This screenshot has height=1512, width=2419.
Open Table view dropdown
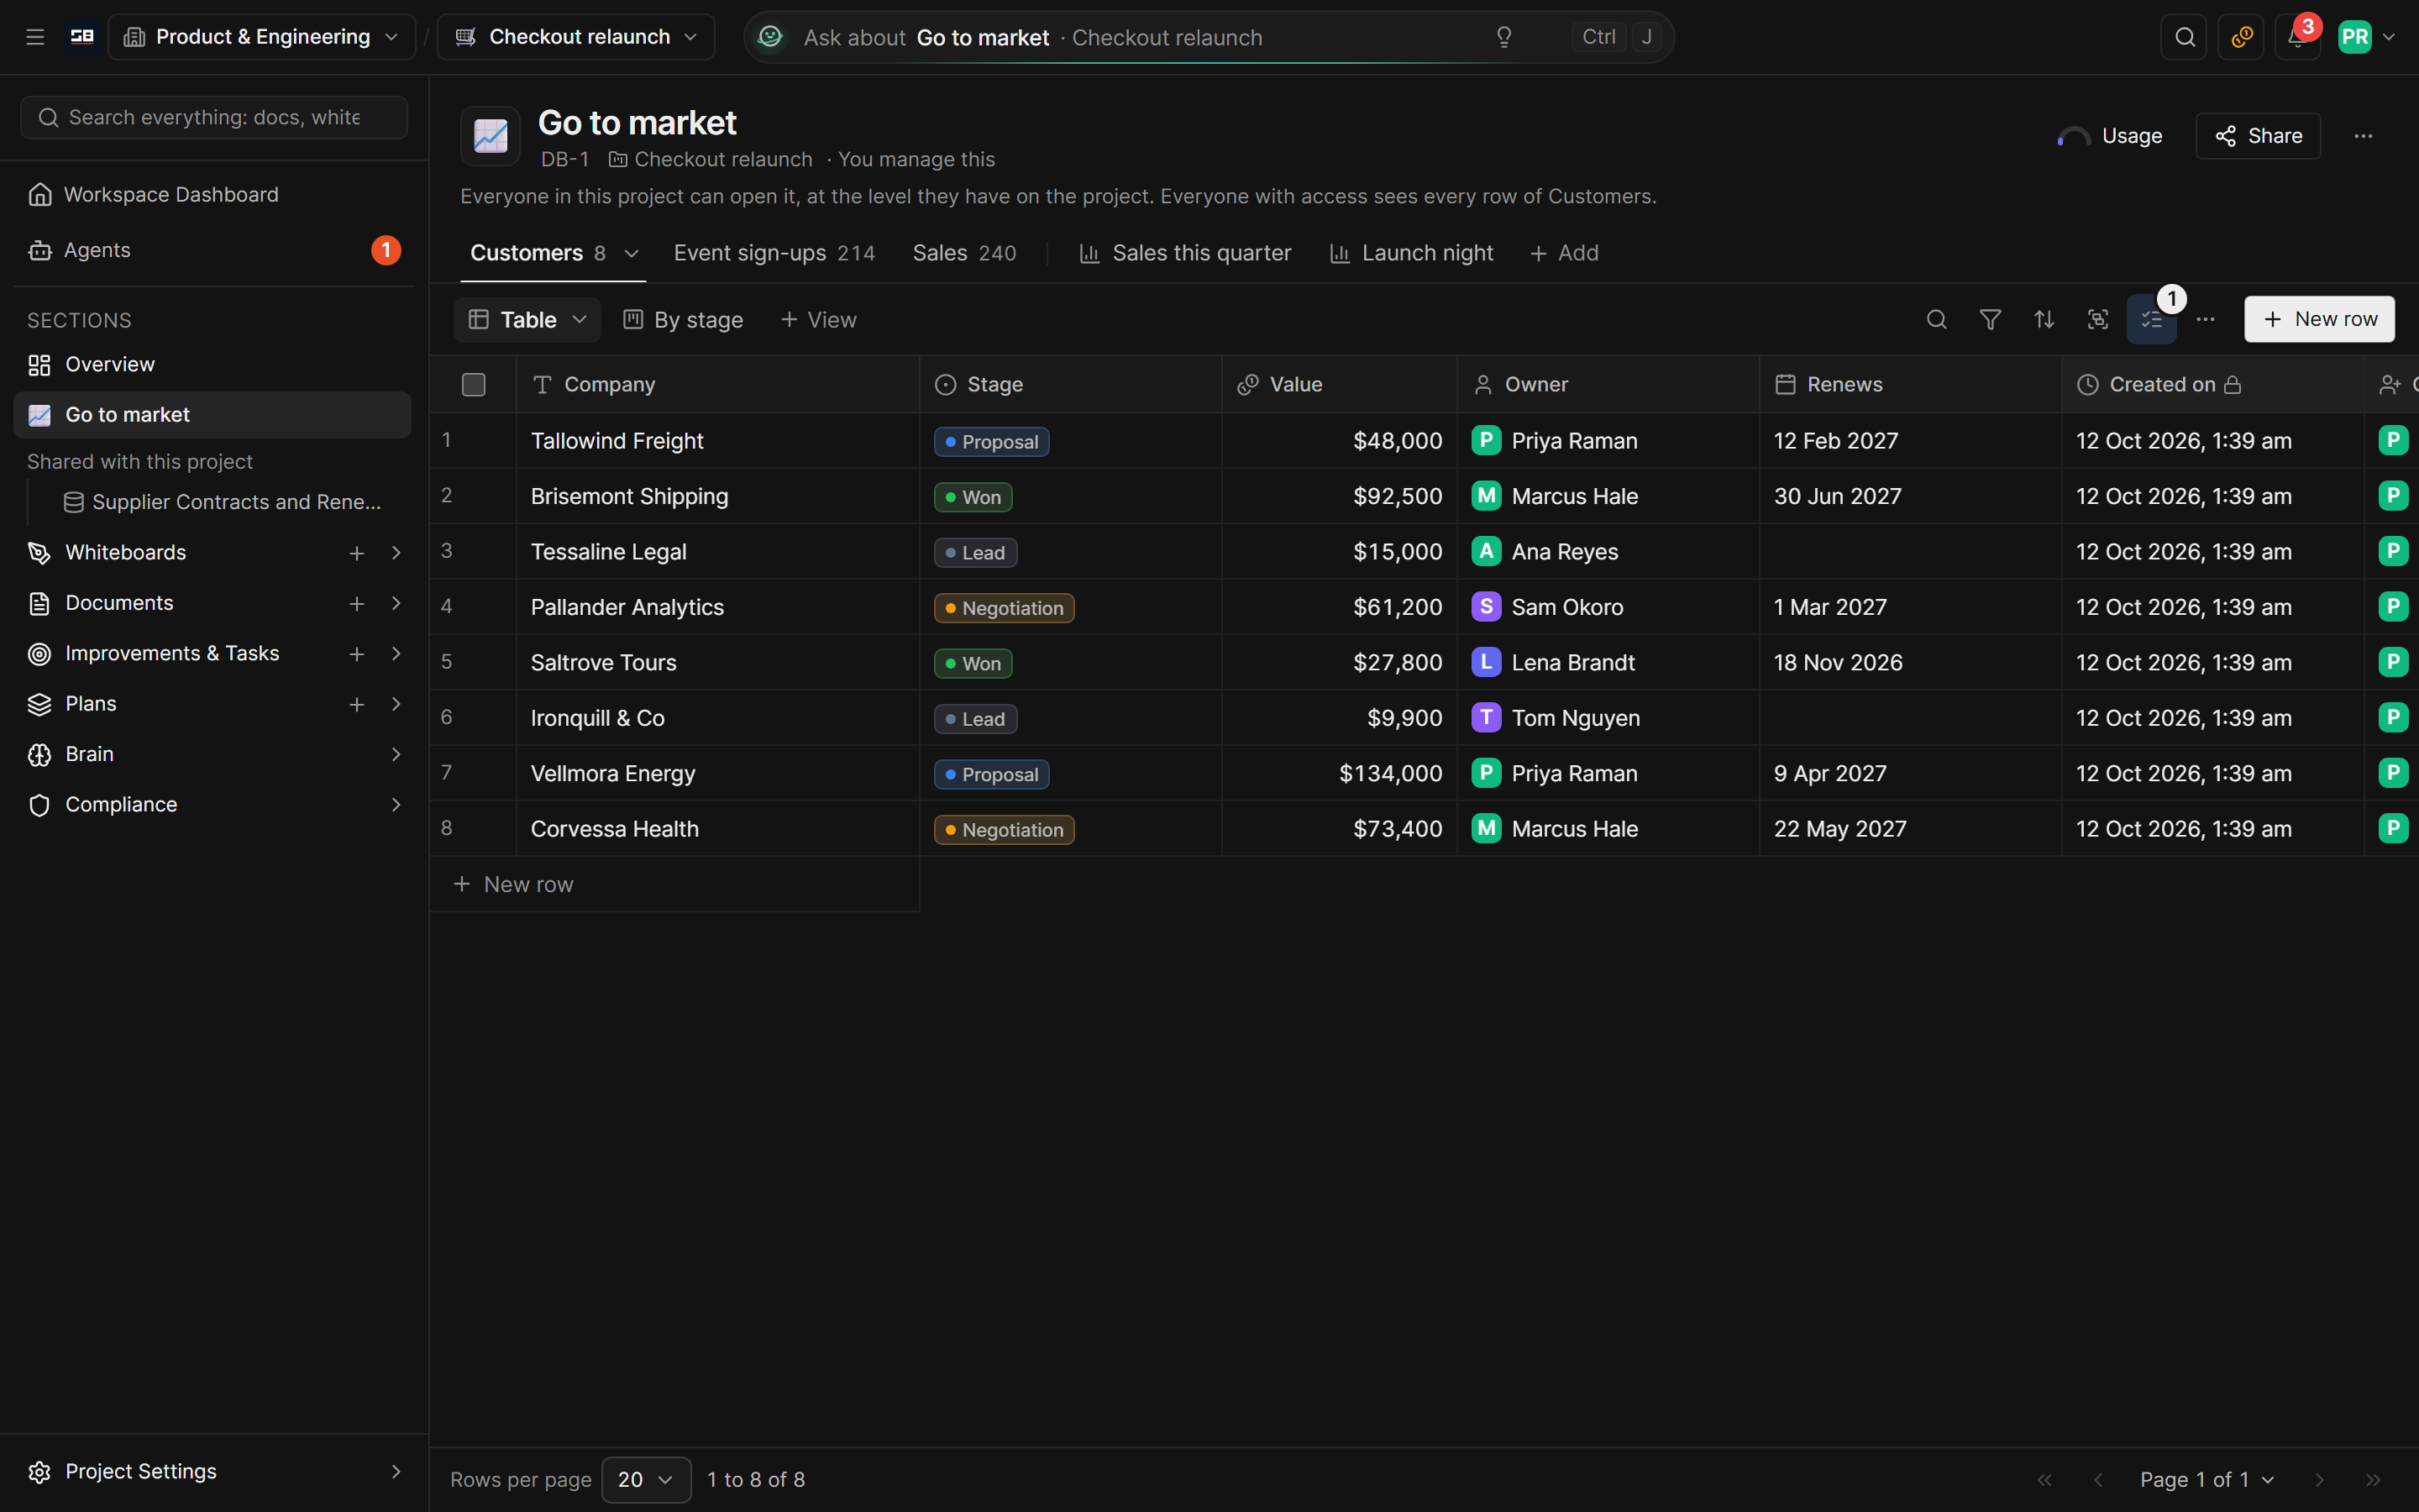(x=527, y=319)
